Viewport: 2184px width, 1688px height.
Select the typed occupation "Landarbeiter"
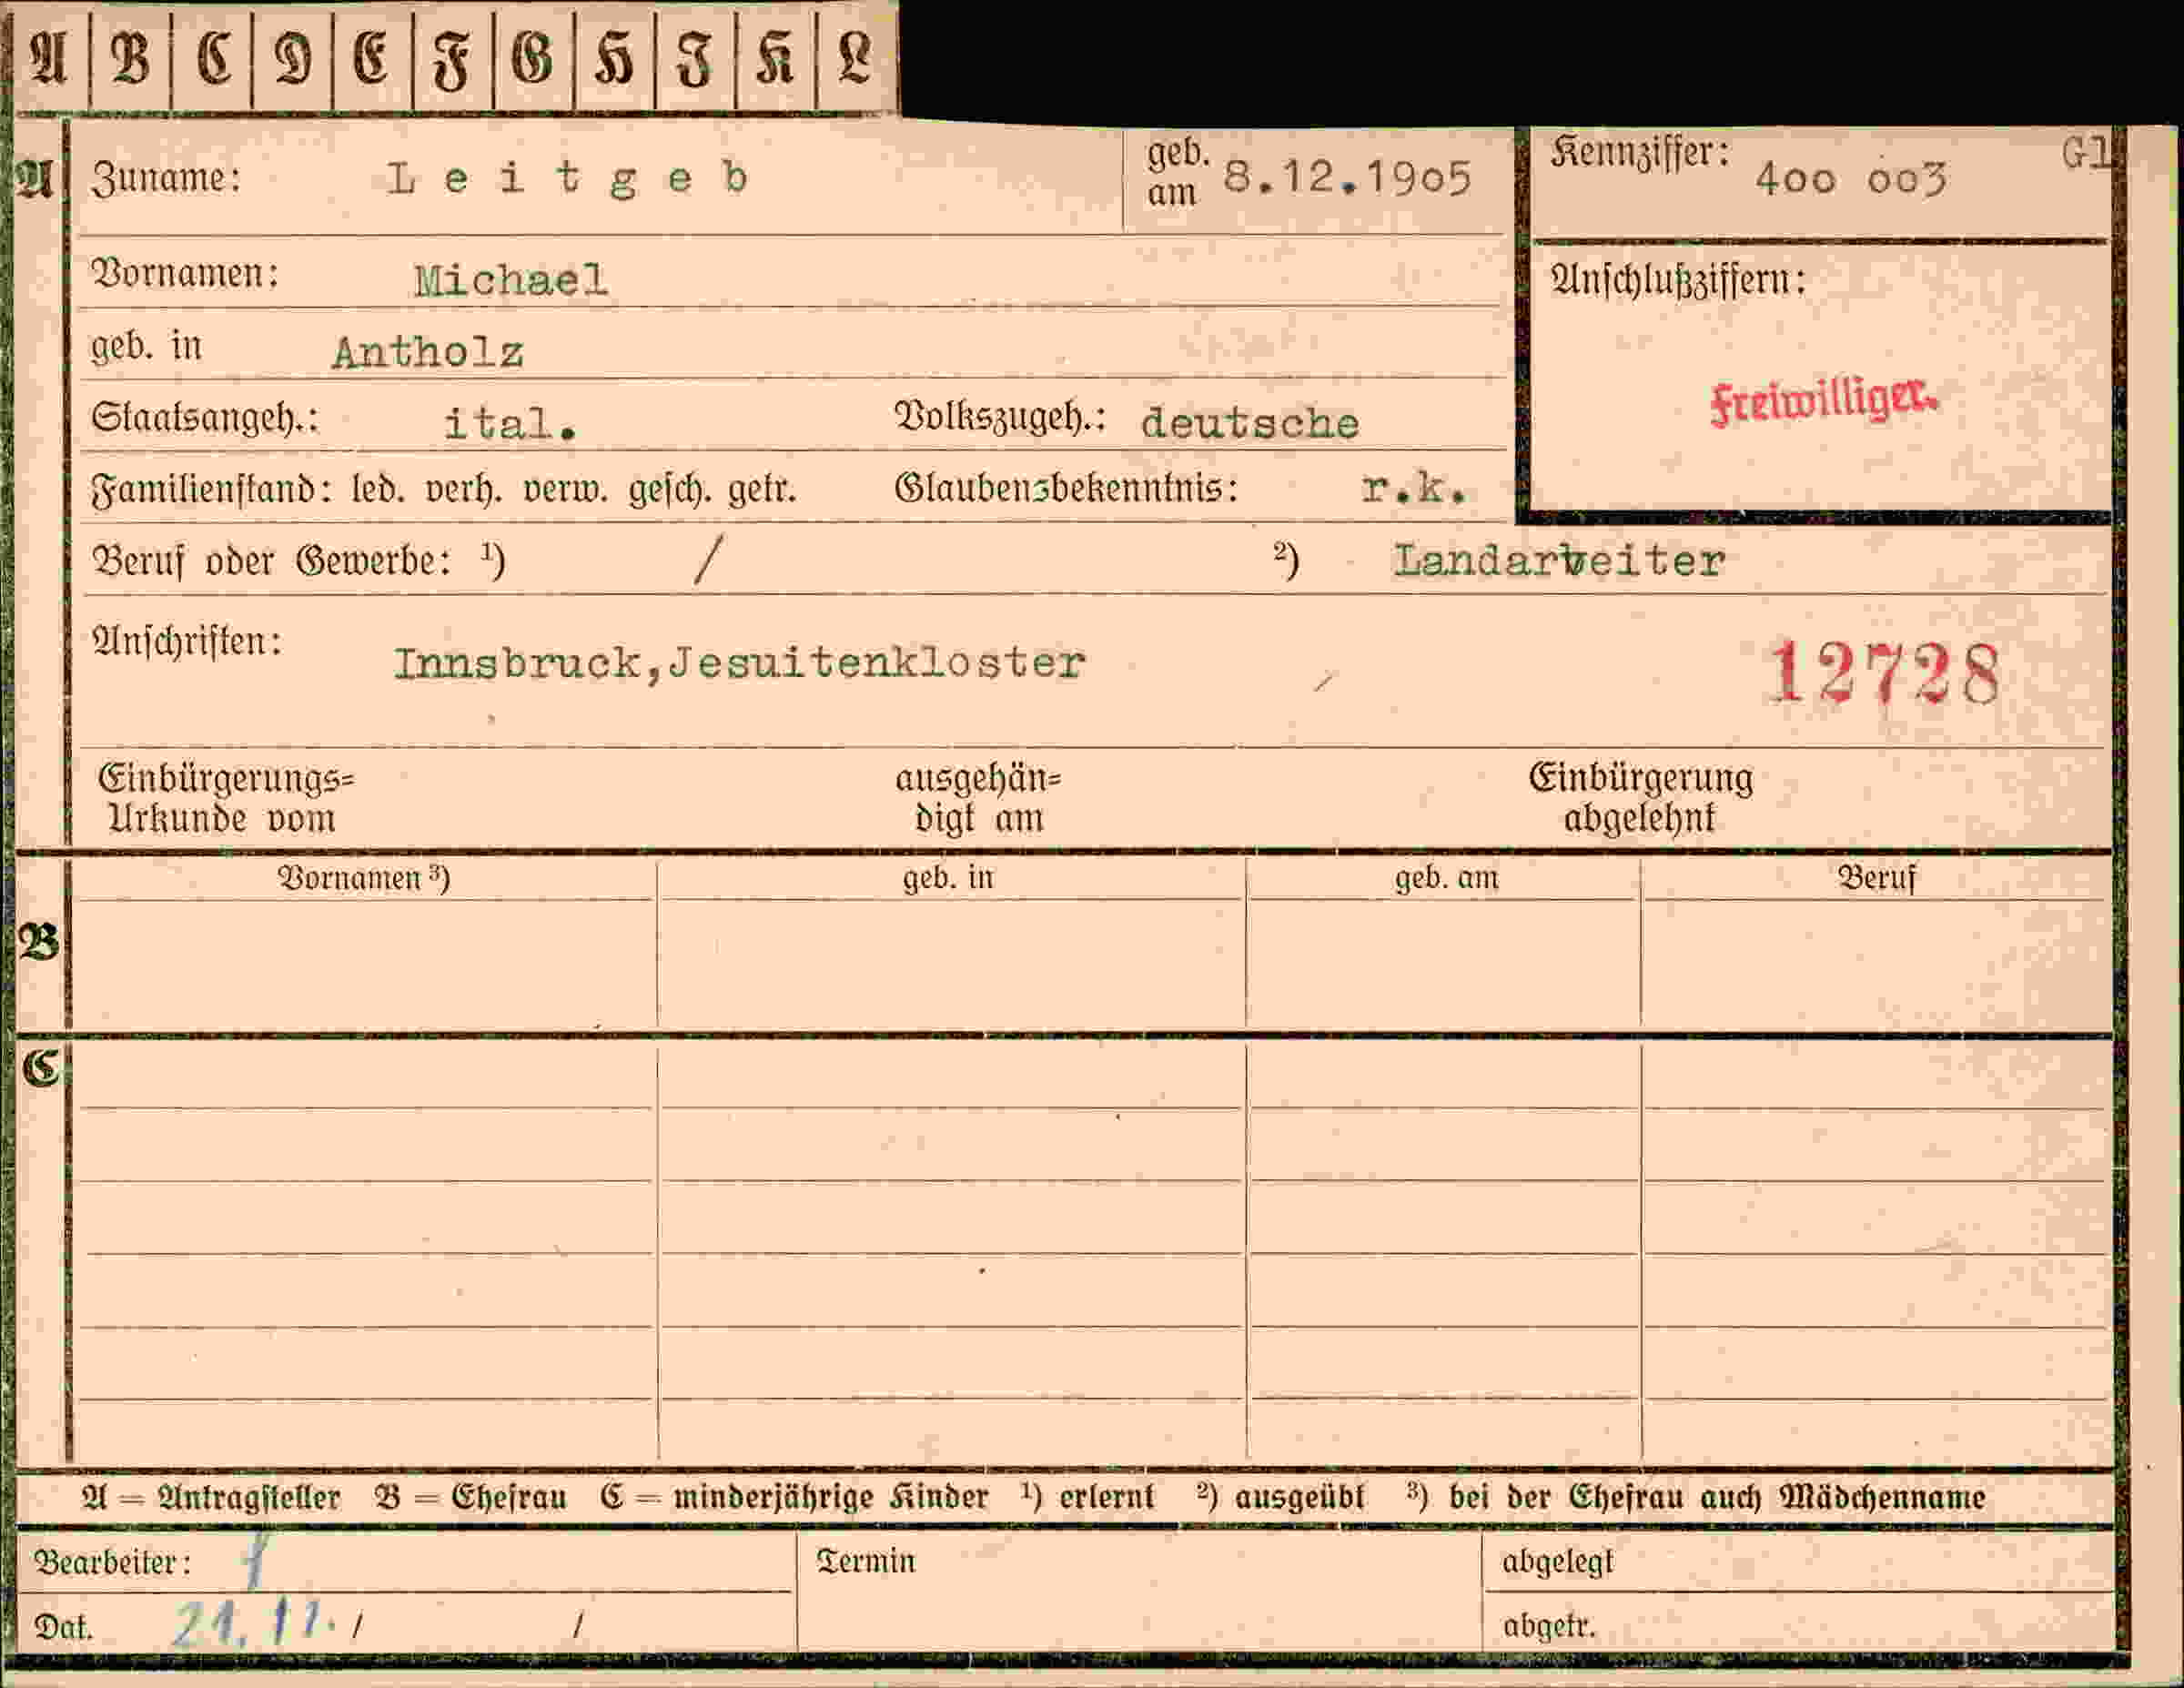coord(1560,561)
